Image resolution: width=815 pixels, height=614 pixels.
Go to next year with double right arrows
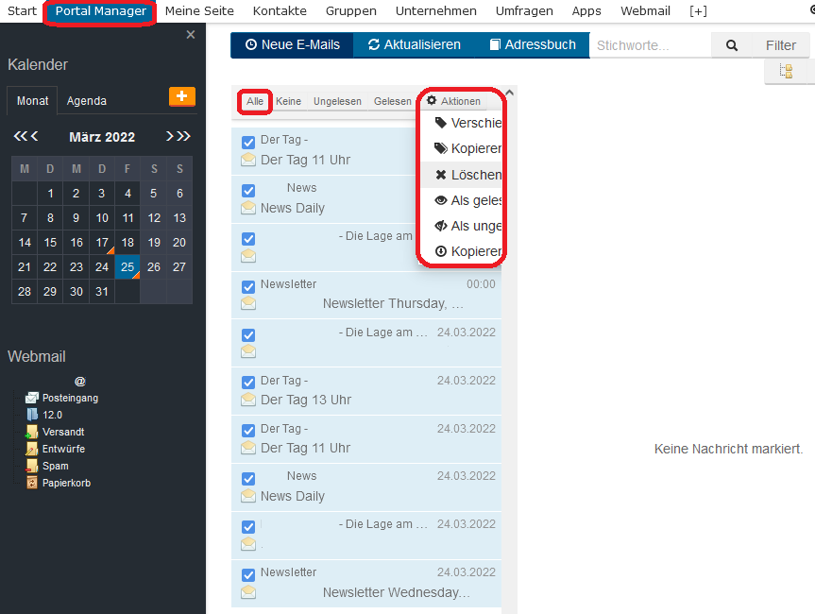click(x=183, y=136)
